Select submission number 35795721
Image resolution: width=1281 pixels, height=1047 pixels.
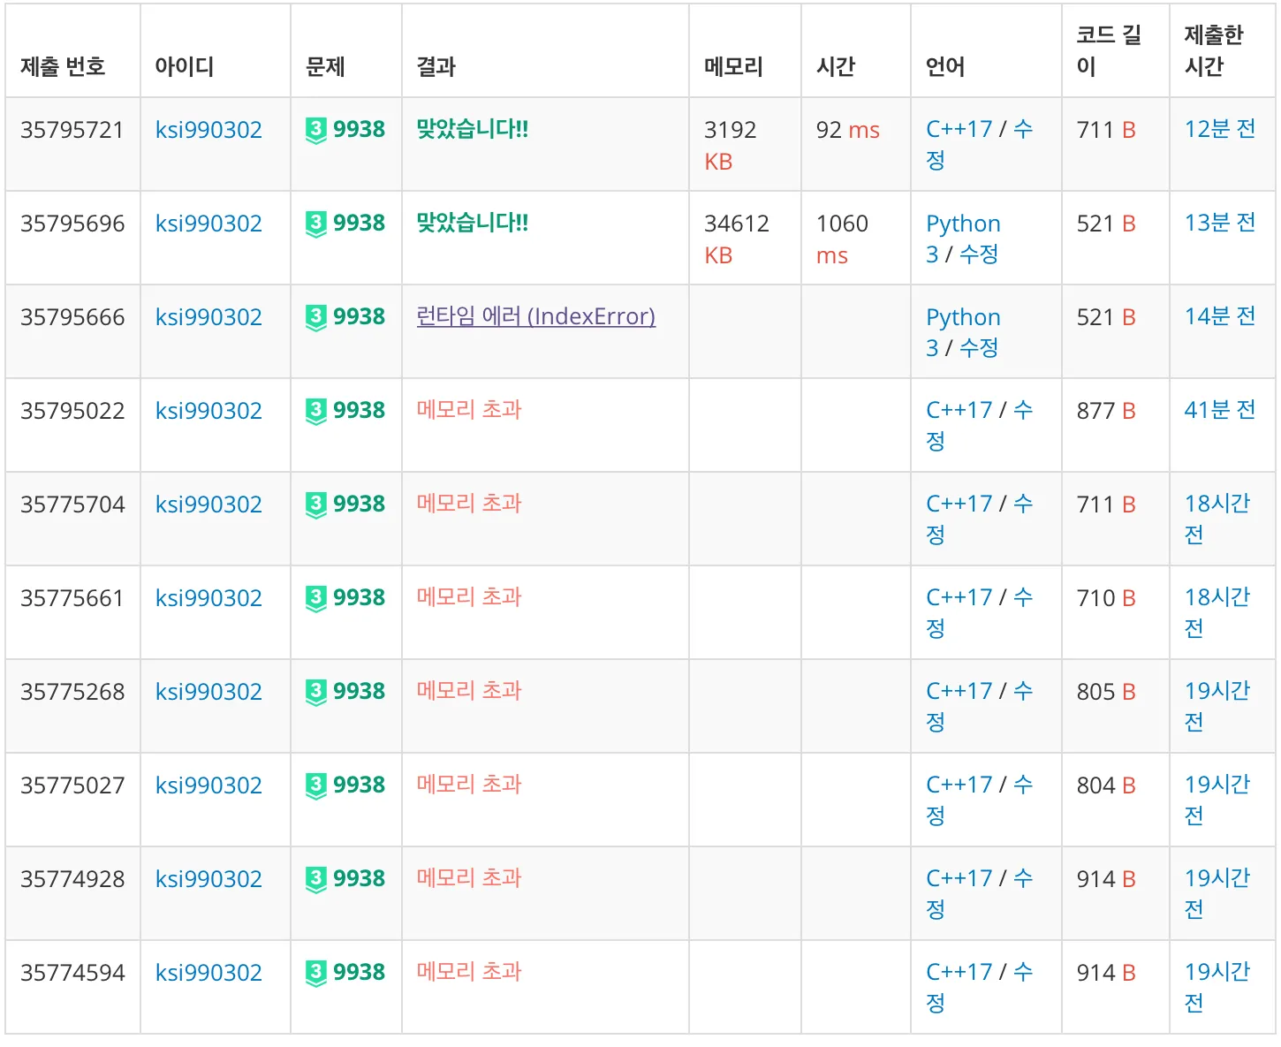point(72,130)
